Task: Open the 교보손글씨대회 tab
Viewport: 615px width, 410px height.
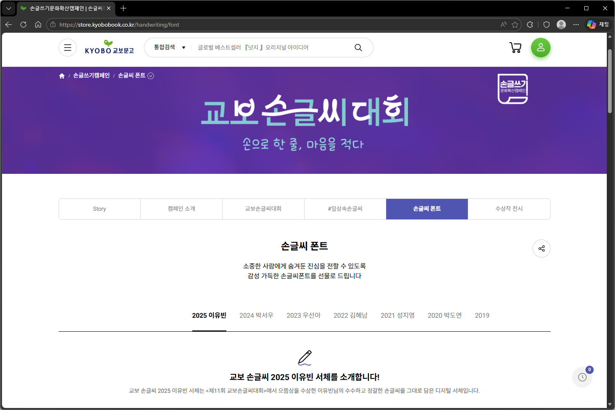Action: 263,209
